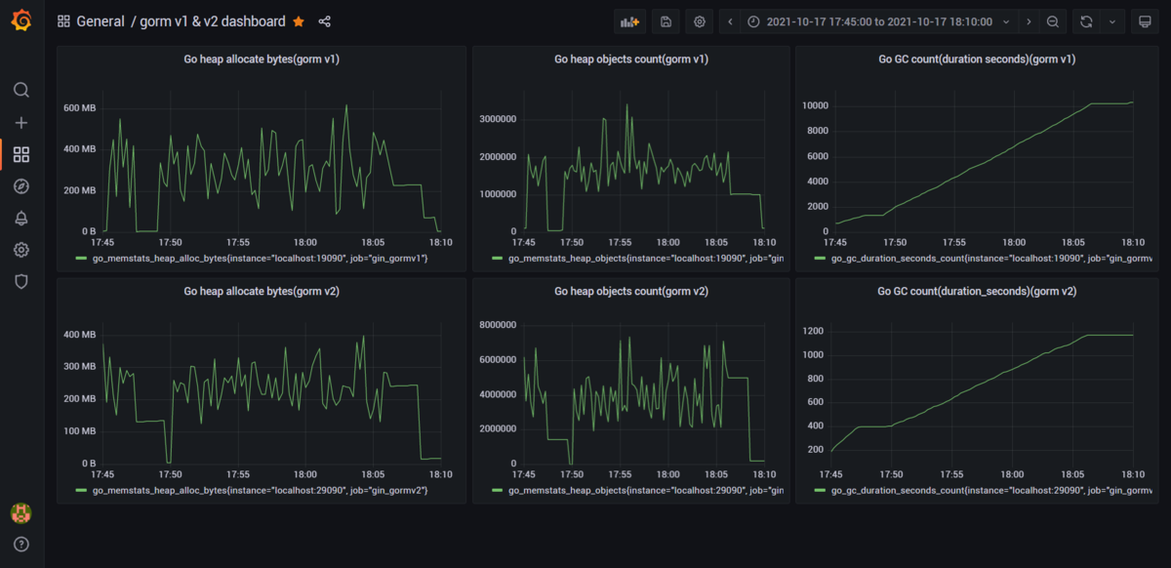Save the dashboard using the disk icon
The height and width of the screenshot is (568, 1171).
point(665,21)
